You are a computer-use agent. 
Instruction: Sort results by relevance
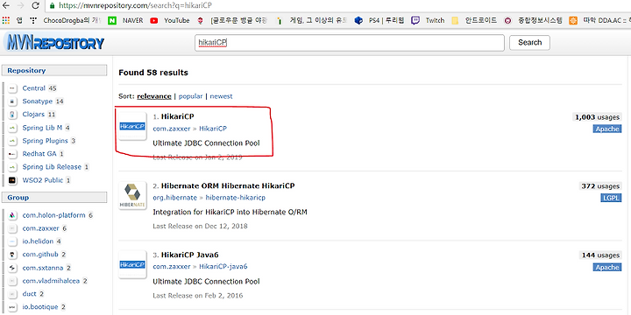154,96
